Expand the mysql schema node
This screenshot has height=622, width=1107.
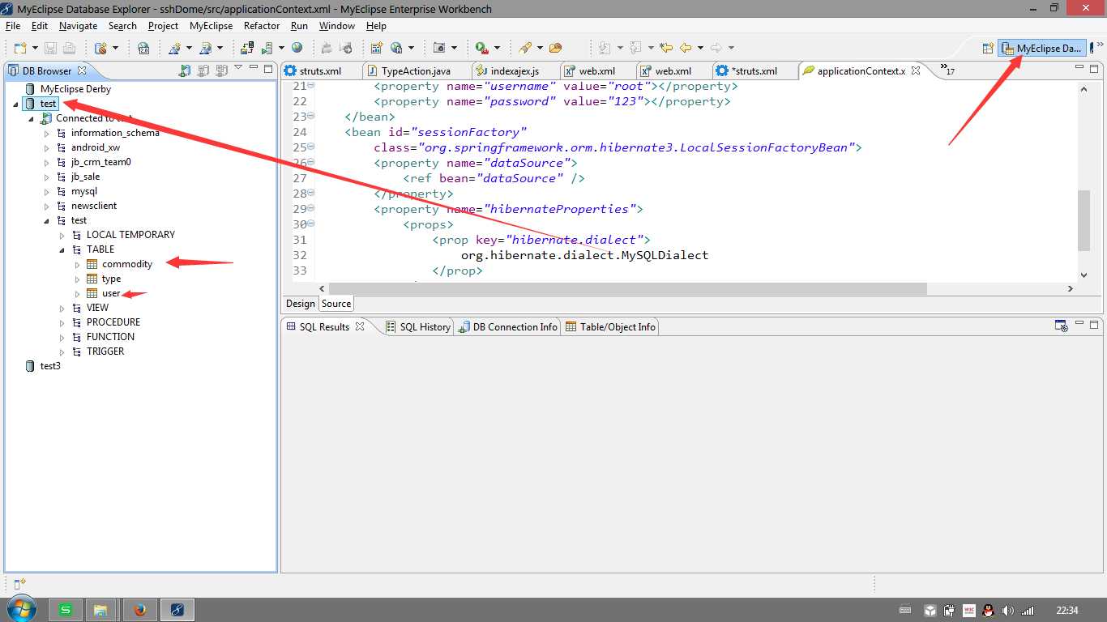coord(47,191)
